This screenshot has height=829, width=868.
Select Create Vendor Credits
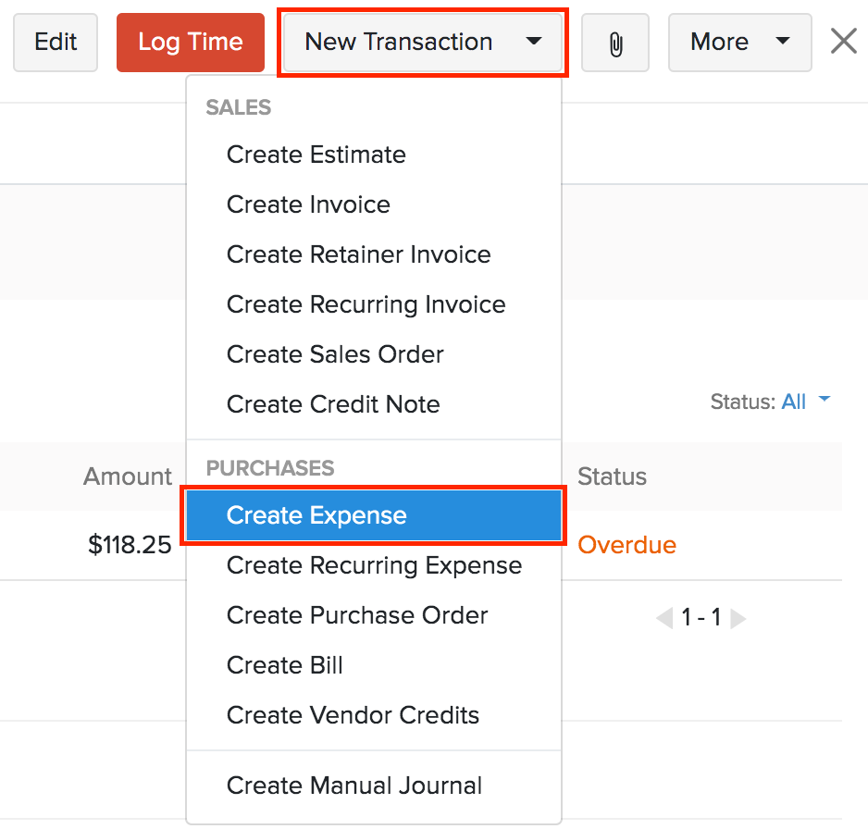pyautogui.click(x=353, y=715)
